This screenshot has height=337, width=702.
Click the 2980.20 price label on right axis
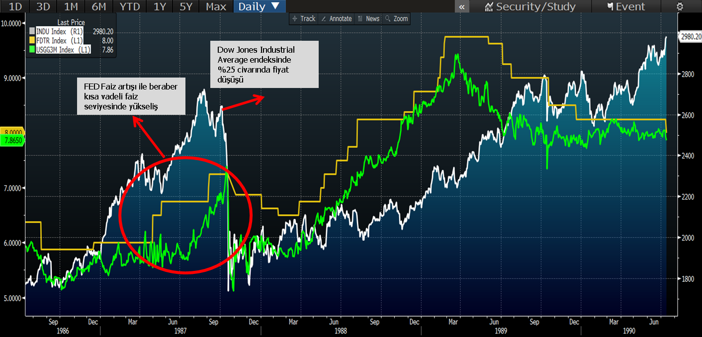pyautogui.click(x=690, y=37)
